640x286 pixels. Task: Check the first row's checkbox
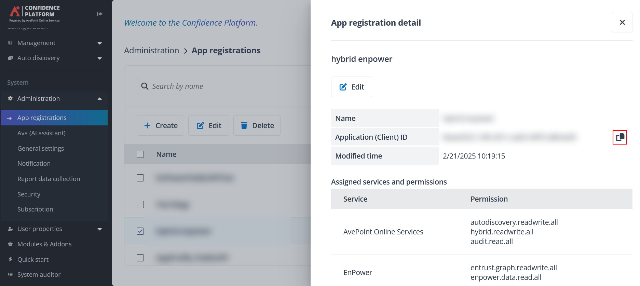tap(140, 178)
